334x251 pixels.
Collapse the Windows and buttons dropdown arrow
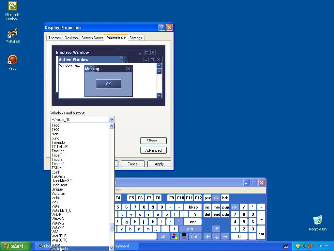point(112,120)
